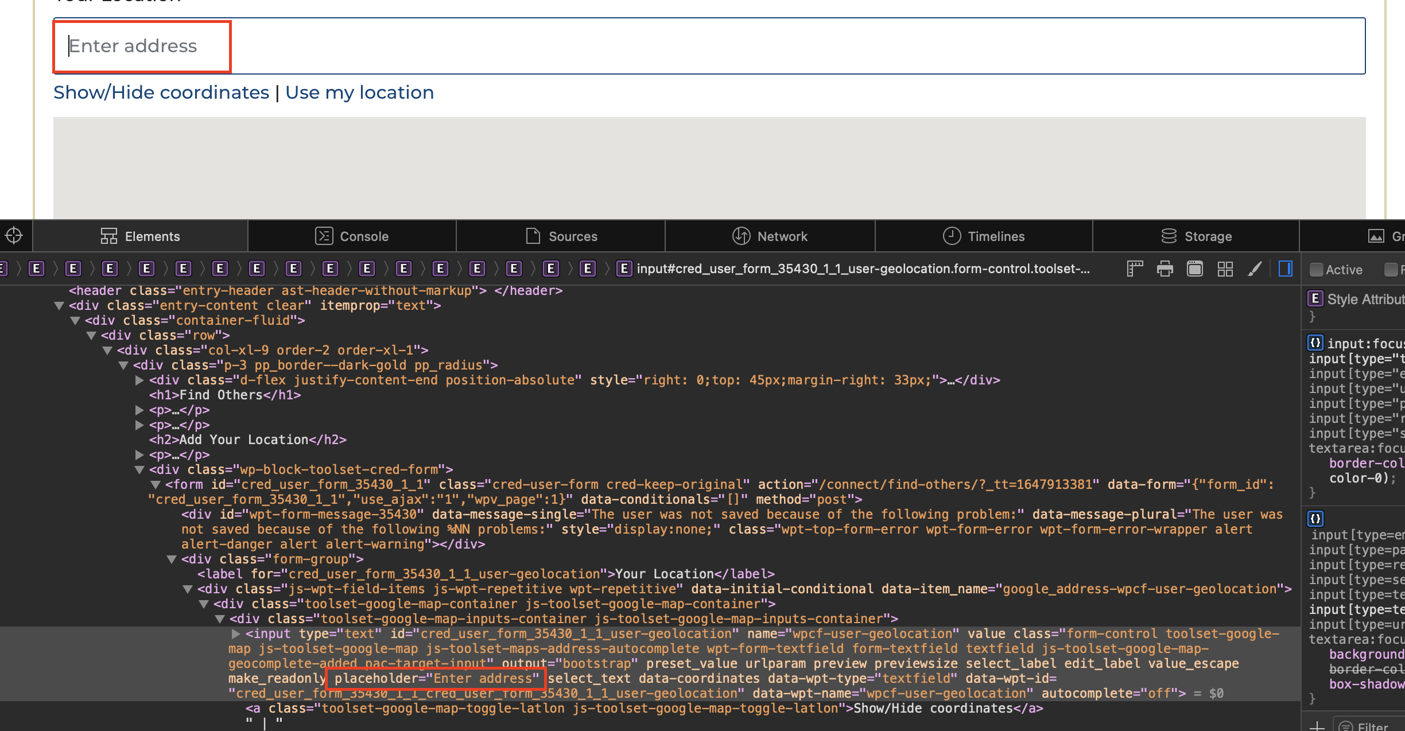Click the gray map area below the links
Image resolution: width=1405 pixels, height=731 pixels.
point(709,168)
